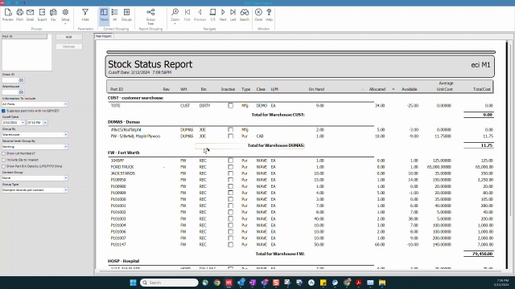Toggle Inactive checkbox for P101147 row
This screenshot has width=515, height=289.
pos(231,244)
